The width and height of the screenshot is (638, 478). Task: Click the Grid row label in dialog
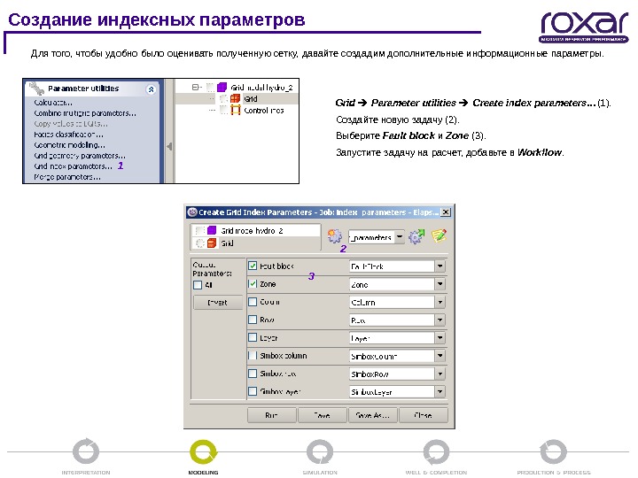tap(227, 243)
